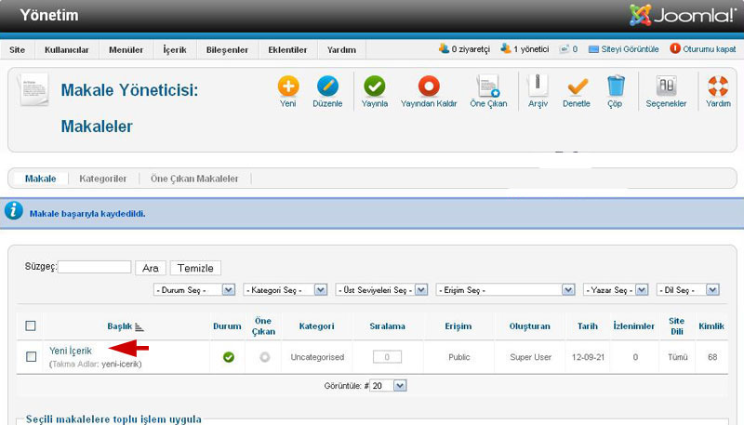The image size is (744, 425).
Task: Sort by Öne Çıkan column header
Action: (x=263, y=326)
